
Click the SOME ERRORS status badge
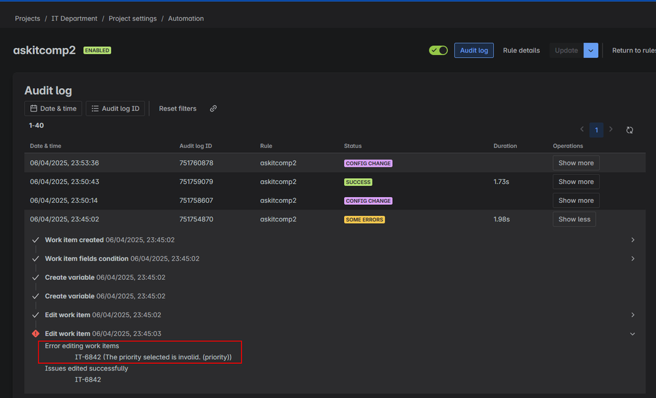[x=364, y=220]
